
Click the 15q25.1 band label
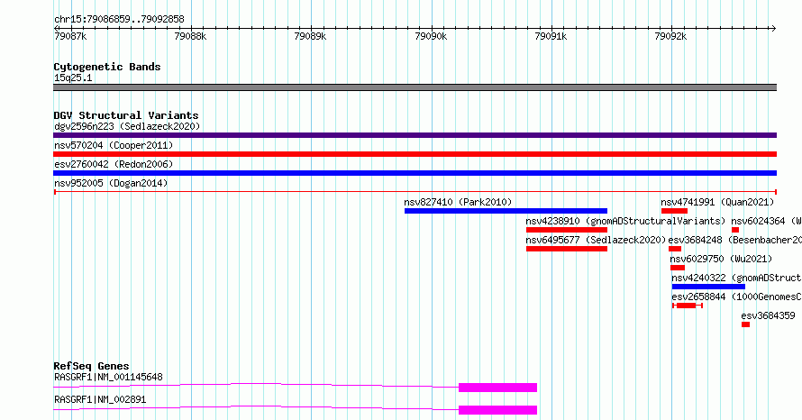coord(73,78)
